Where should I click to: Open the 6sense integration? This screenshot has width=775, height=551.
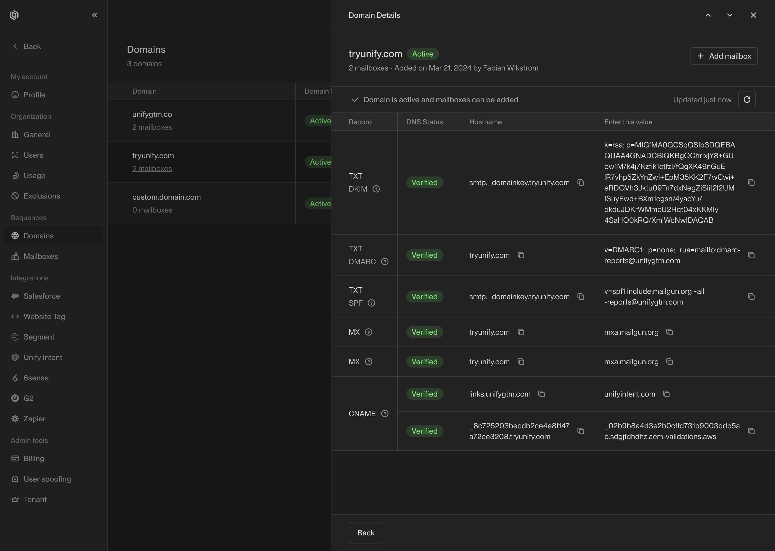coord(54,378)
